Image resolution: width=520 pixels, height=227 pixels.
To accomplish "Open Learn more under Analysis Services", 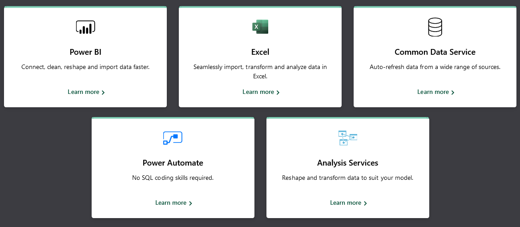I will (349, 203).
